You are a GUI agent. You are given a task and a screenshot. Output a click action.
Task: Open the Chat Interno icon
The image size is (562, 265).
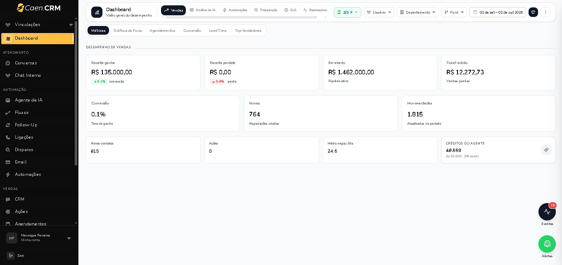point(8,76)
